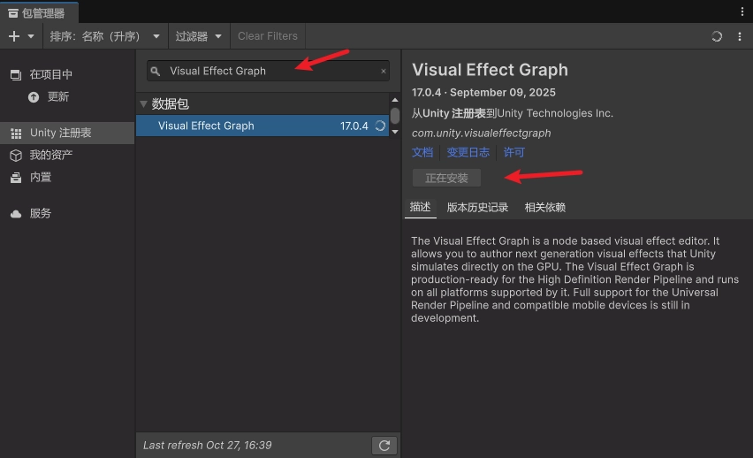Switch to the 相关依赖 dependencies tab
This screenshot has height=458, width=753.
tap(545, 207)
